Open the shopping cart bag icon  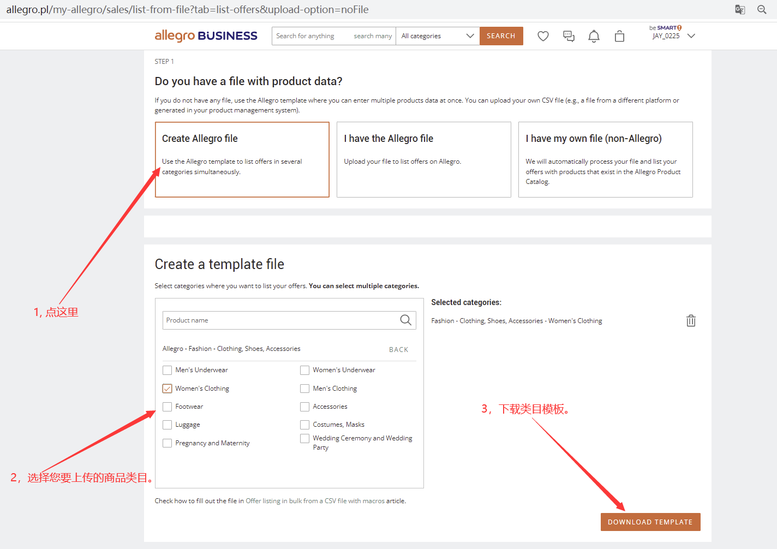pyautogui.click(x=619, y=36)
